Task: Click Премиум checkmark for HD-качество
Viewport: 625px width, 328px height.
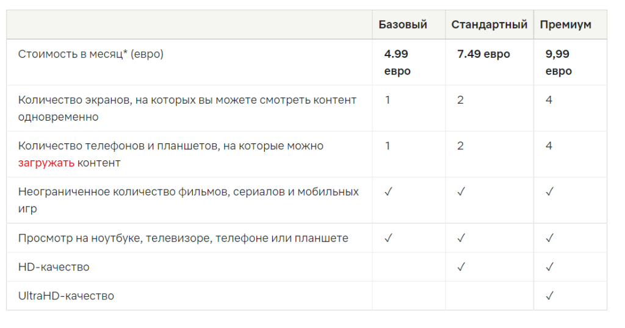Action: (x=549, y=267)
